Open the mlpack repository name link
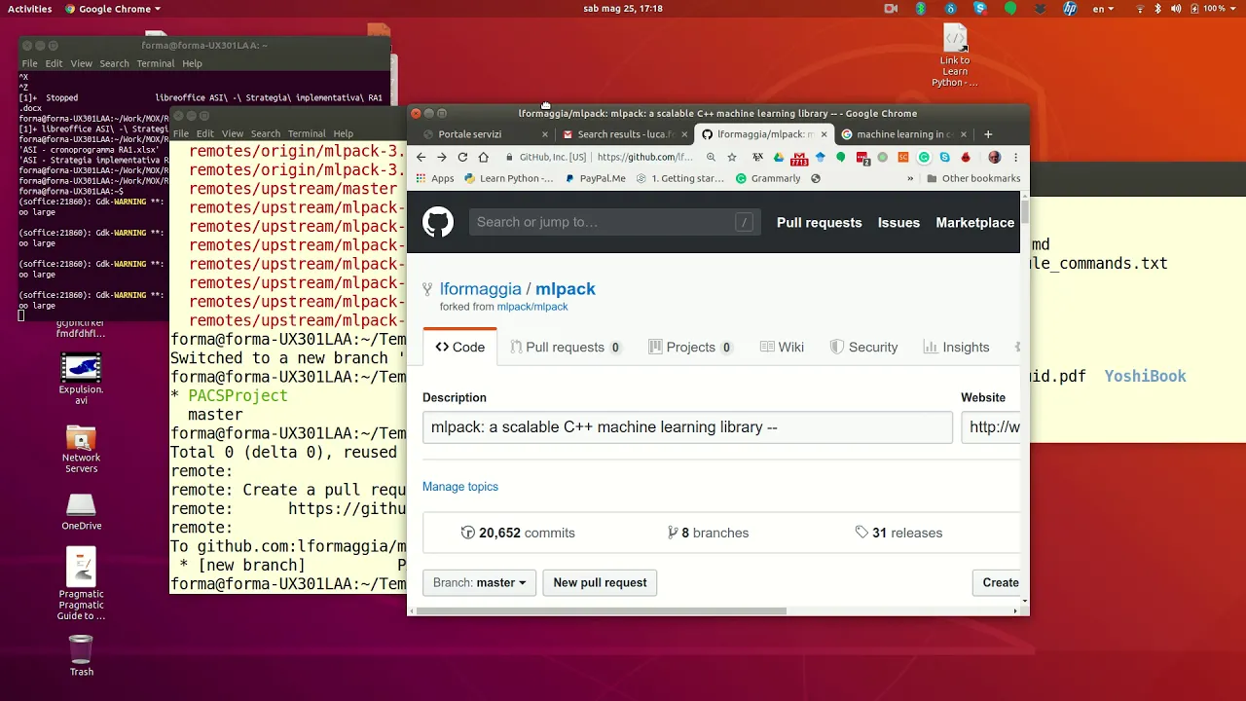The width and height of the screenshot is (1246, 701). tap(566, 288)
